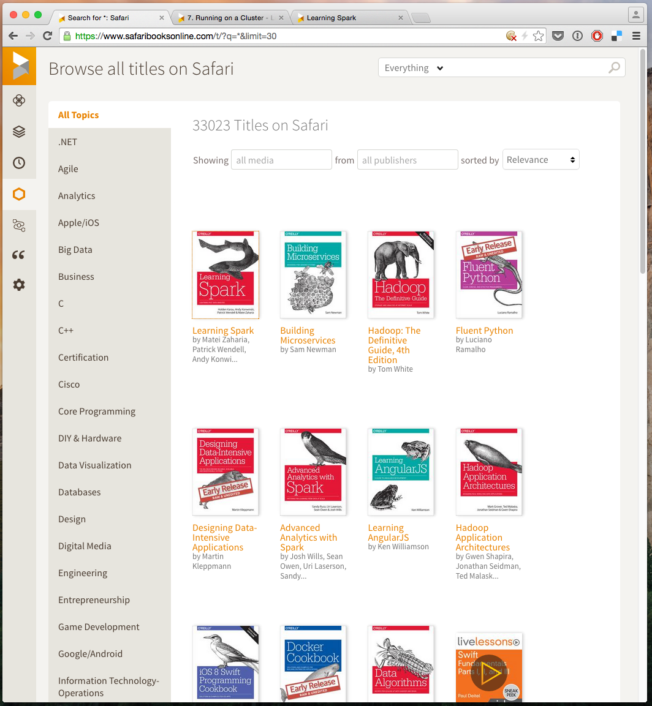Click the blocked cookie icon in address bar
652x706 pixels.
pos(511,36)
